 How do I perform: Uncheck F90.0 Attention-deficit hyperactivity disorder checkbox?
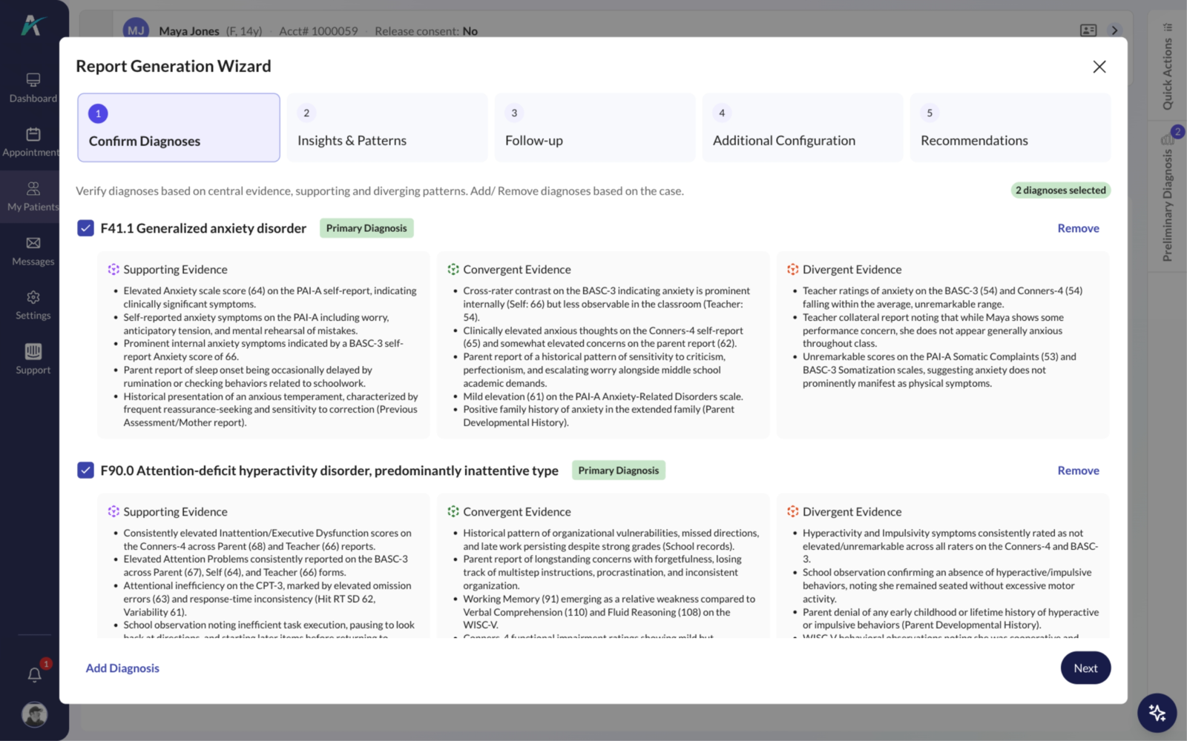click(85, 471)
